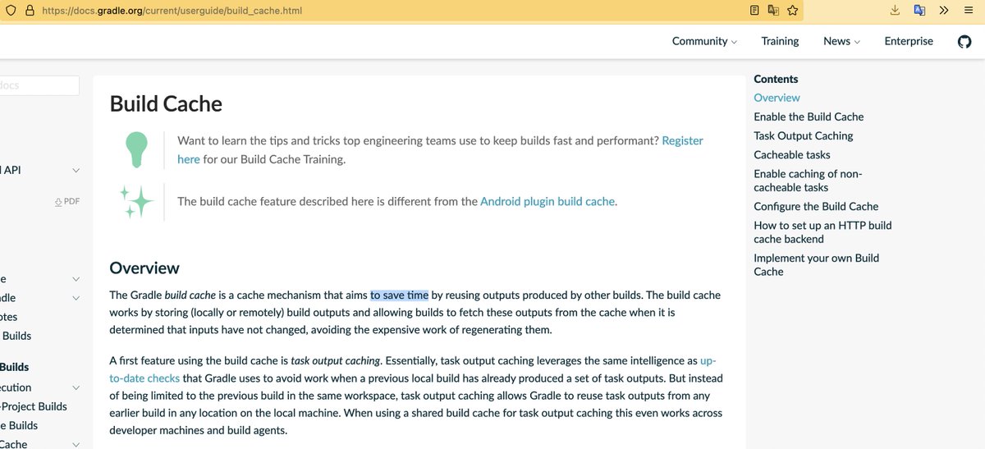Download the PDF version of the docs

tap(67, 201)
